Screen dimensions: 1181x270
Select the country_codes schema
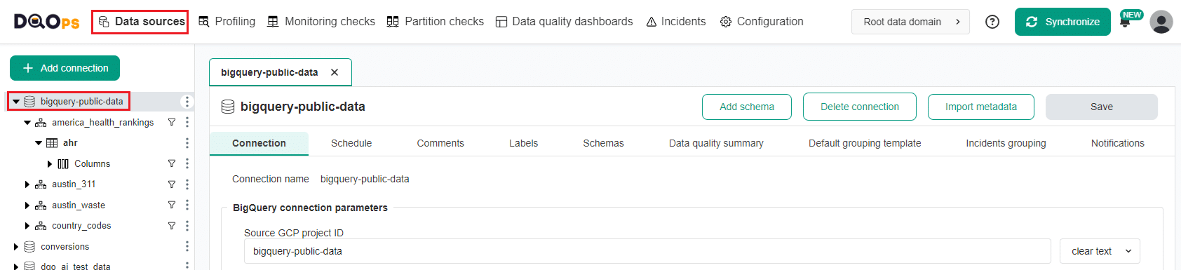point(81,226)
